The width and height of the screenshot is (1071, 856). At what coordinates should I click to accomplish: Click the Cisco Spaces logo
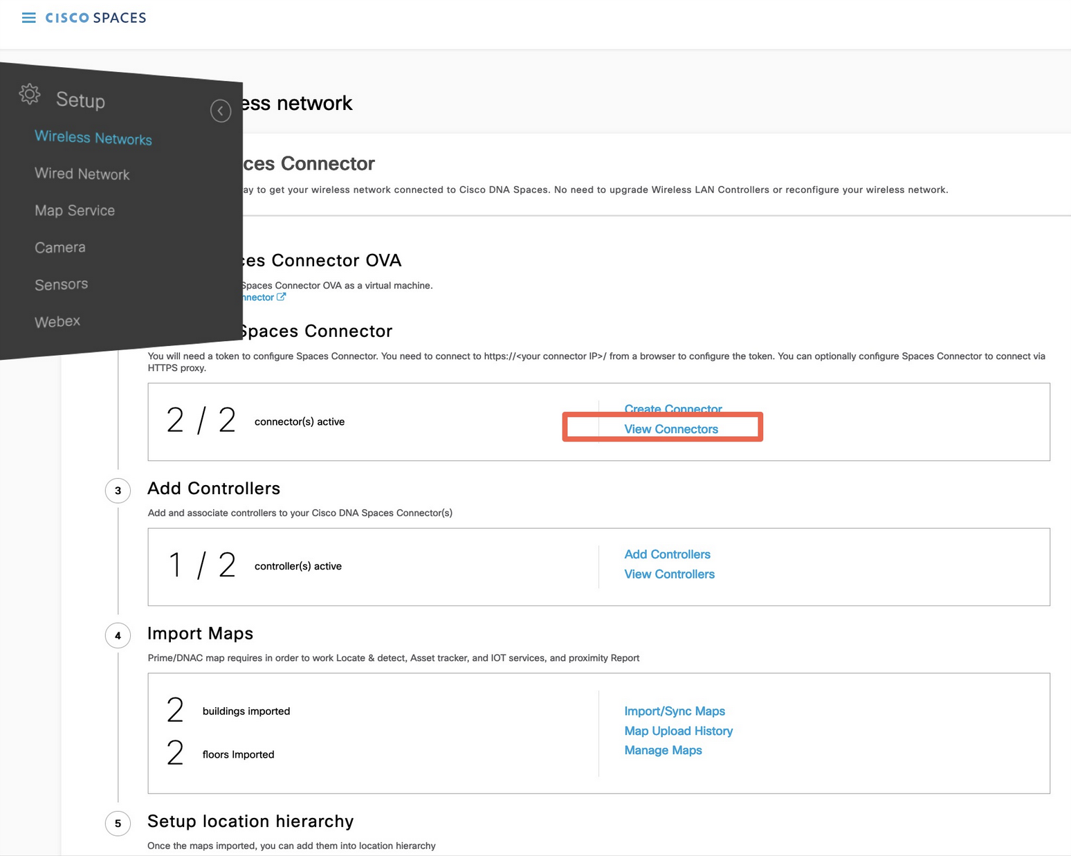[x=95, y=18]
